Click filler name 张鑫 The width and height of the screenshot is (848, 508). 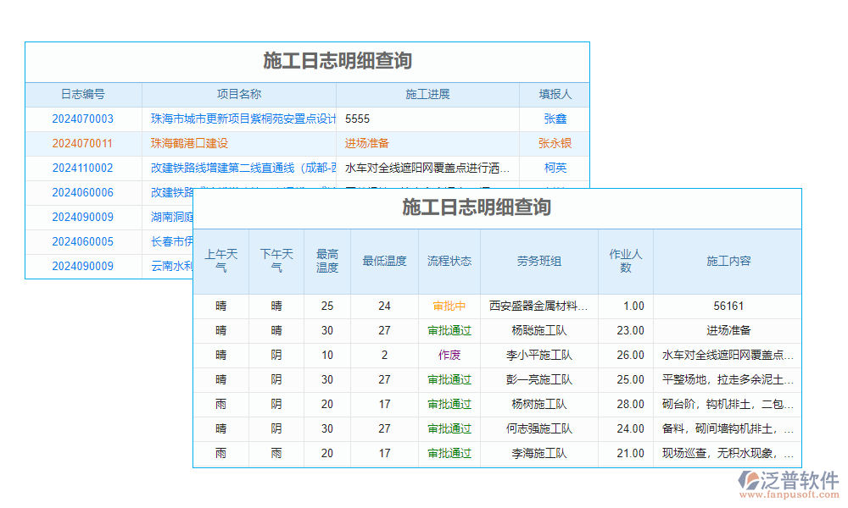pyautogui.click(x=555, y=119)
